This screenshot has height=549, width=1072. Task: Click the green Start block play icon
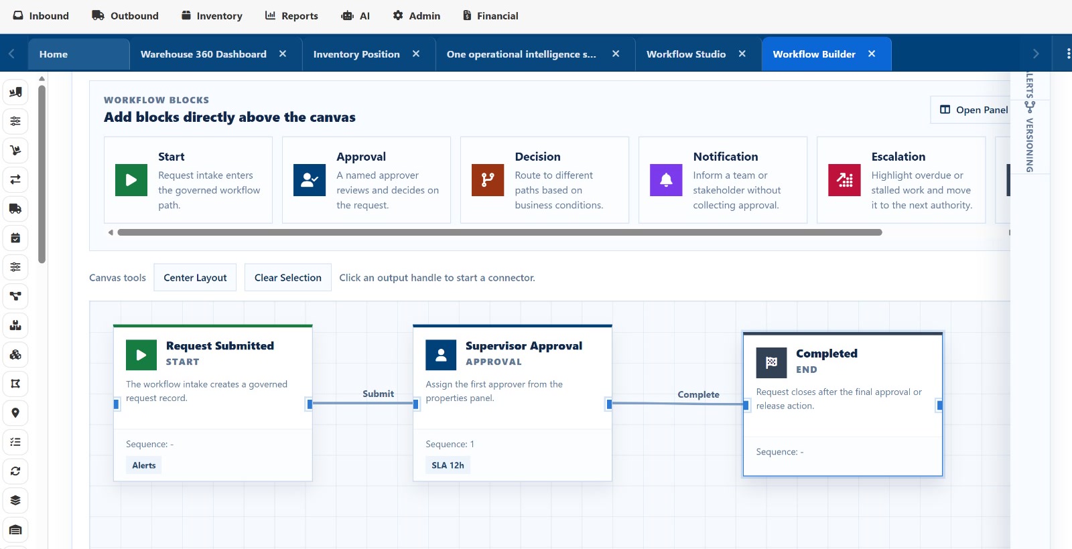pos(131,180)
